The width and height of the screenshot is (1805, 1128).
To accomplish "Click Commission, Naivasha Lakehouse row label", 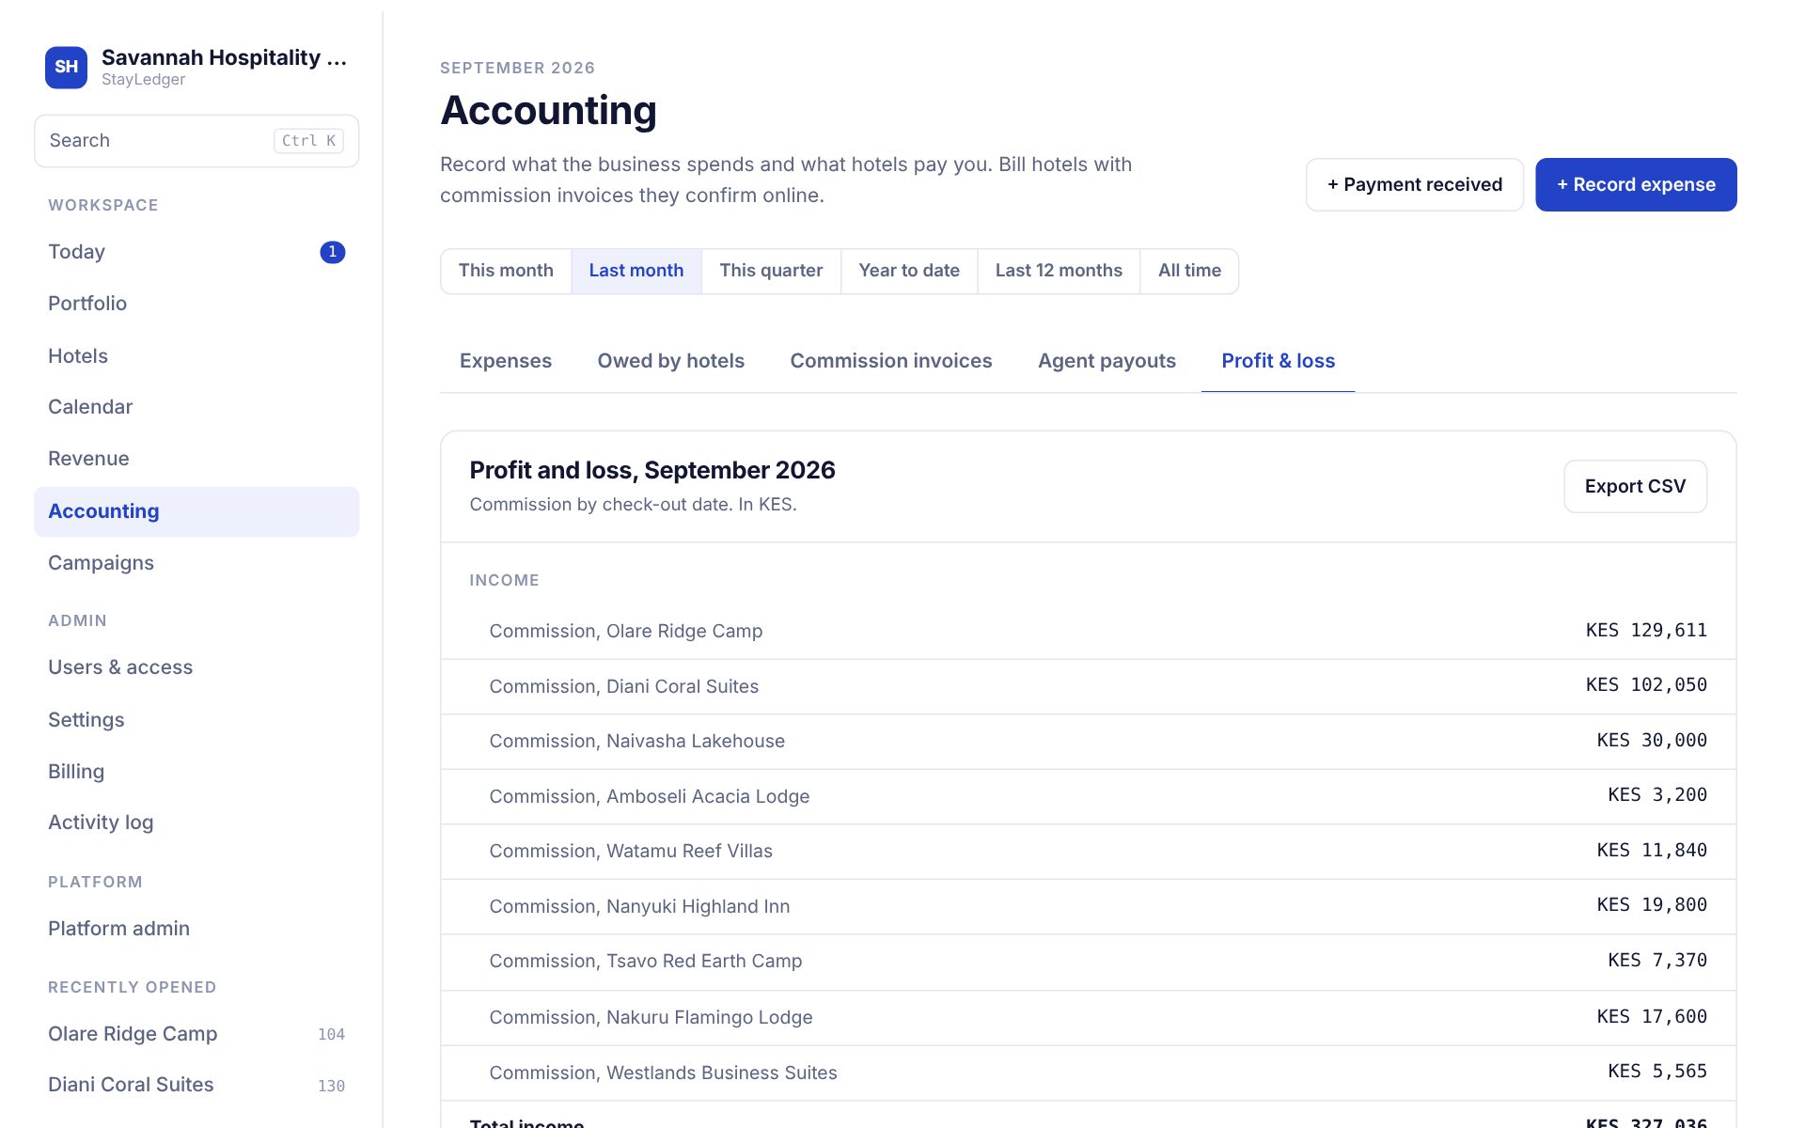I will coord(637,742).
